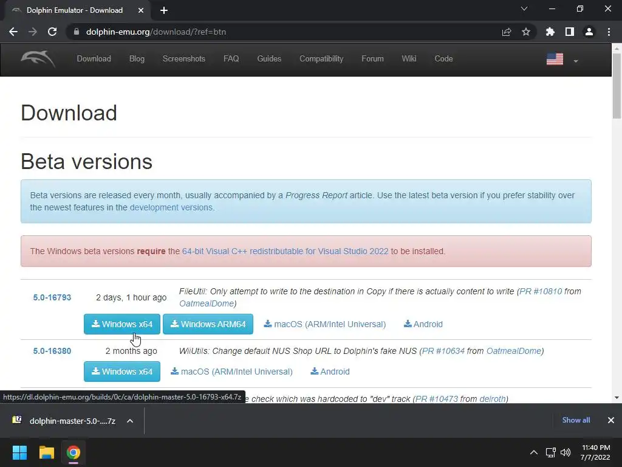Open the Chrome profile avatar

pos(589,32)
